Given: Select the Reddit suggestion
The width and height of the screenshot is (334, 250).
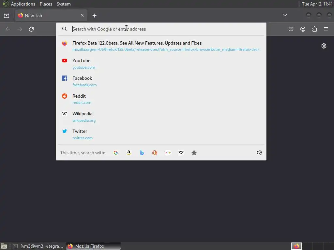Looking at the screenshot, I should (161, 99).
